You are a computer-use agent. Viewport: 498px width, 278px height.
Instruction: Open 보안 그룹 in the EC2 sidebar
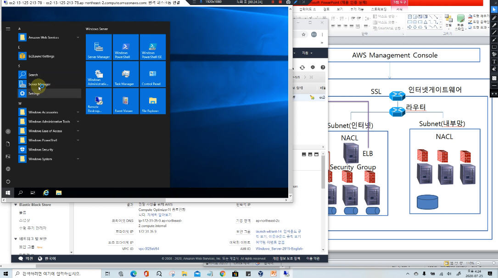pos(27,247)
